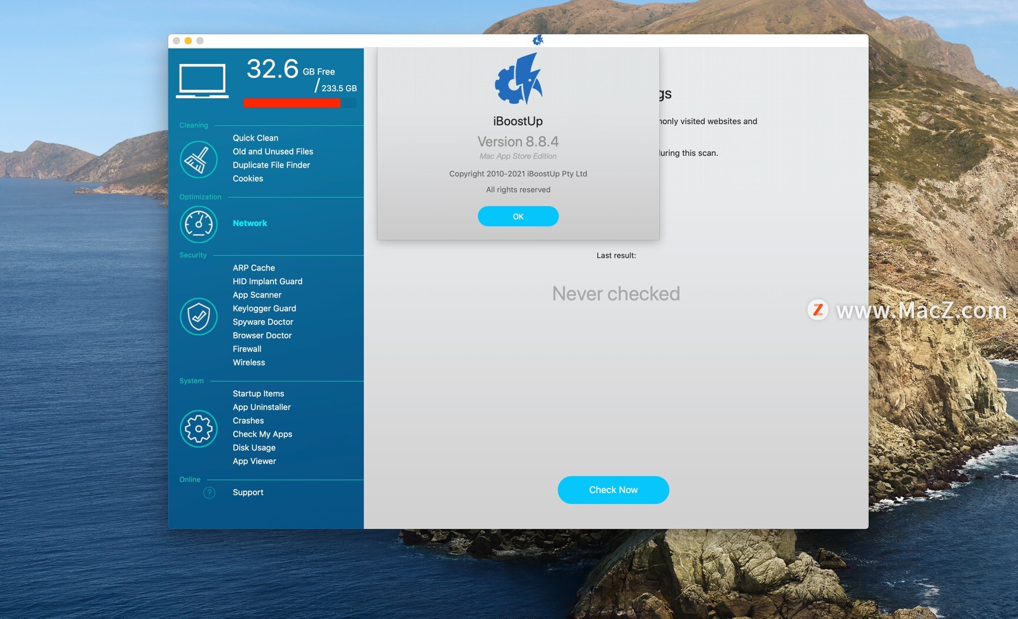Click the iBoostUp title bar icon
The width and height of the screenshot is (1018, 619).
(x=538, y=40)
